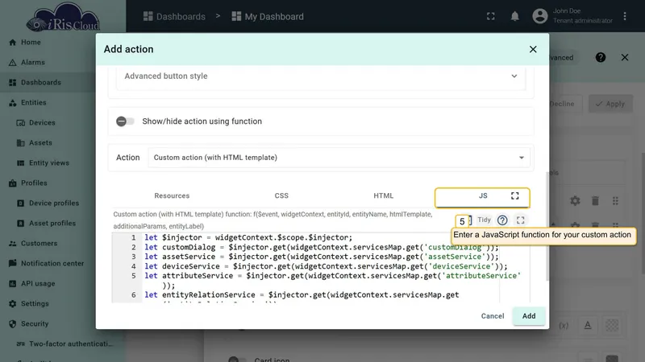Switch to the HTML tab
This screenshot has height=362, width=645.
384,195
